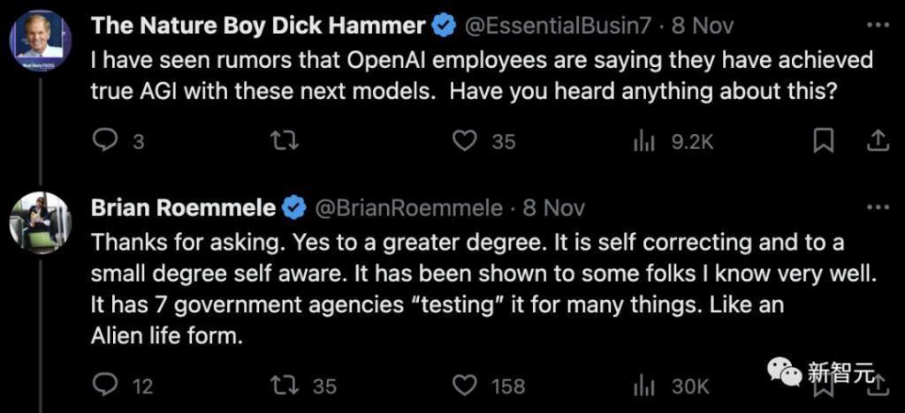905x413 pixels.
Task: Retweet Brian Roemmele's reply
Action: click(x=285, y=386)
